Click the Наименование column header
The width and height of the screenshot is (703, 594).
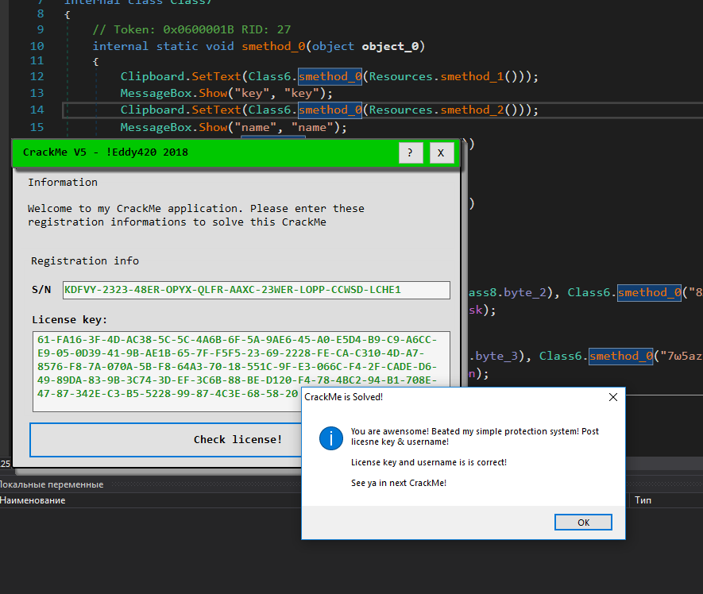(36, 500)
